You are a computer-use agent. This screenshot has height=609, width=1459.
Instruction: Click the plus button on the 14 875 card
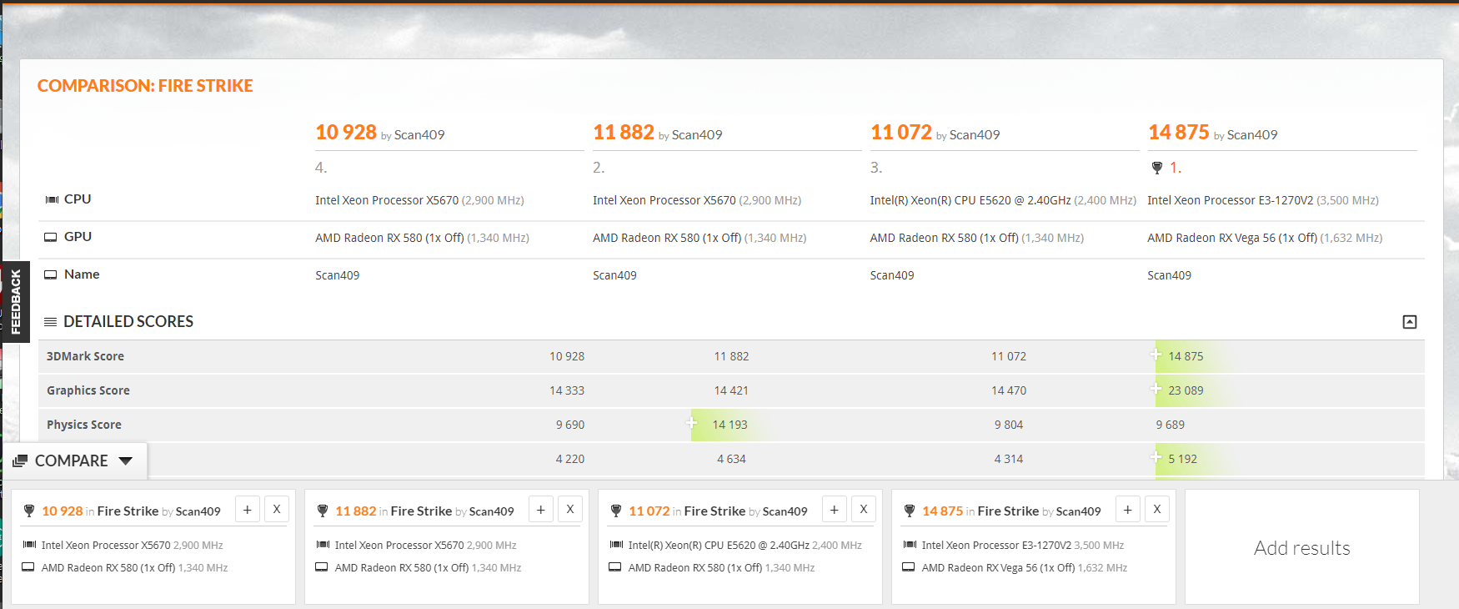pos(1128,510)
